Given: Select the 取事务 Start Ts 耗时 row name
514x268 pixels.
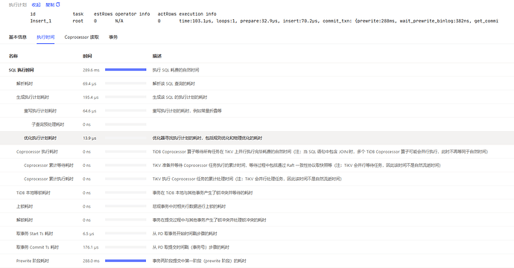Looking at the screenshot, I should tap(35, 234).
